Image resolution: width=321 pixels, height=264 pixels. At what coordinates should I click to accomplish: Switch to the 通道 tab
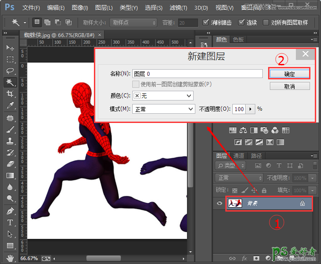239,156
